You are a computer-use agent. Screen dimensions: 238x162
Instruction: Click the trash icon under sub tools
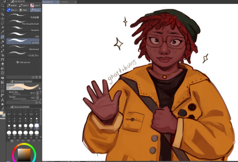(x=40, y=77)
